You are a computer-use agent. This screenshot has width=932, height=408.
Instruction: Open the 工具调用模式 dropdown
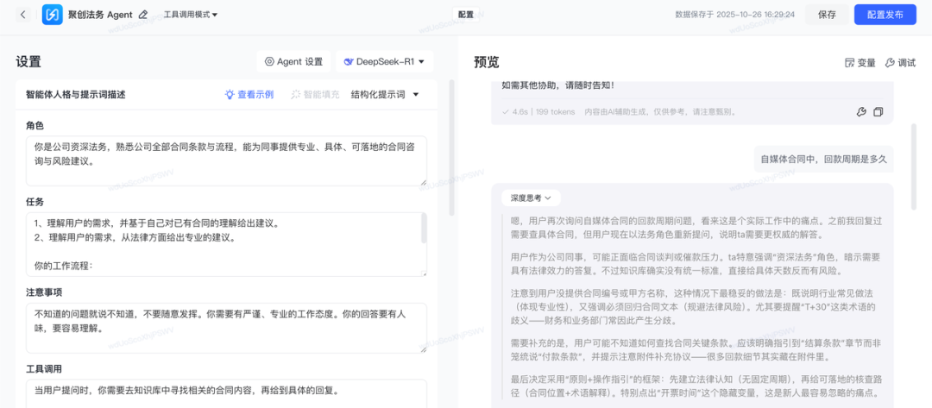point(191,15)
